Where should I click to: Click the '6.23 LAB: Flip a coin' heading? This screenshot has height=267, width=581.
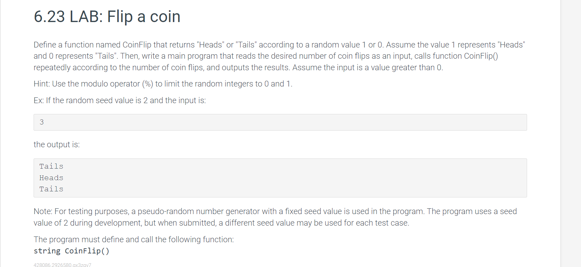107,17
